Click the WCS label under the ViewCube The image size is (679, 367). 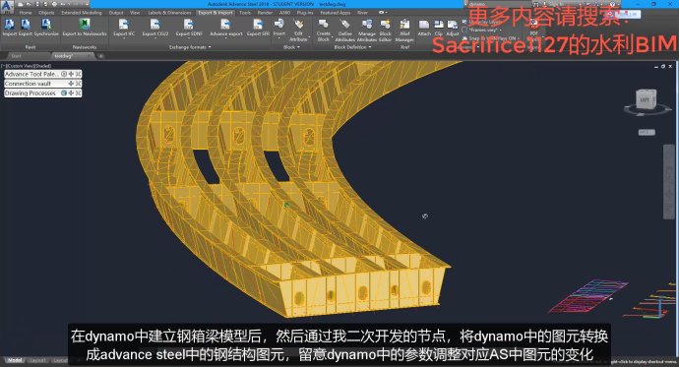pyautogui.click(x=647, y=132)
